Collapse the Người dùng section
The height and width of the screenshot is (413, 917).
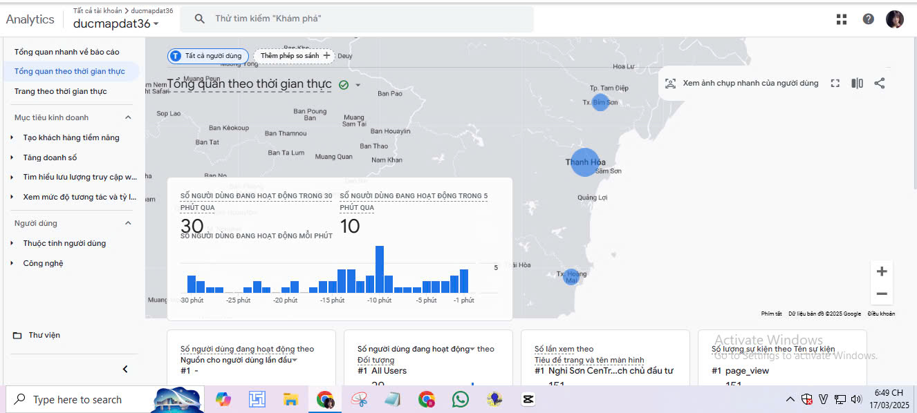128,223
